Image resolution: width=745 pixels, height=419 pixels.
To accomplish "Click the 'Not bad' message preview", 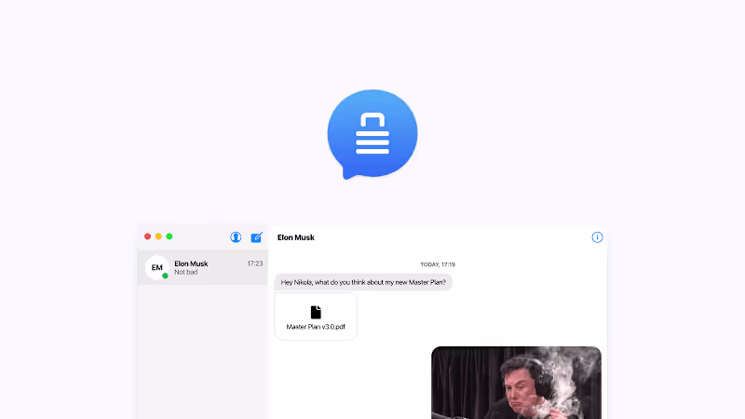I will 185,272.
